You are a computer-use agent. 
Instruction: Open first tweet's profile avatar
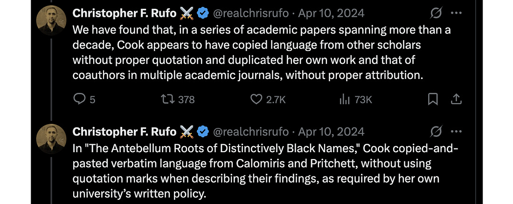51,21
